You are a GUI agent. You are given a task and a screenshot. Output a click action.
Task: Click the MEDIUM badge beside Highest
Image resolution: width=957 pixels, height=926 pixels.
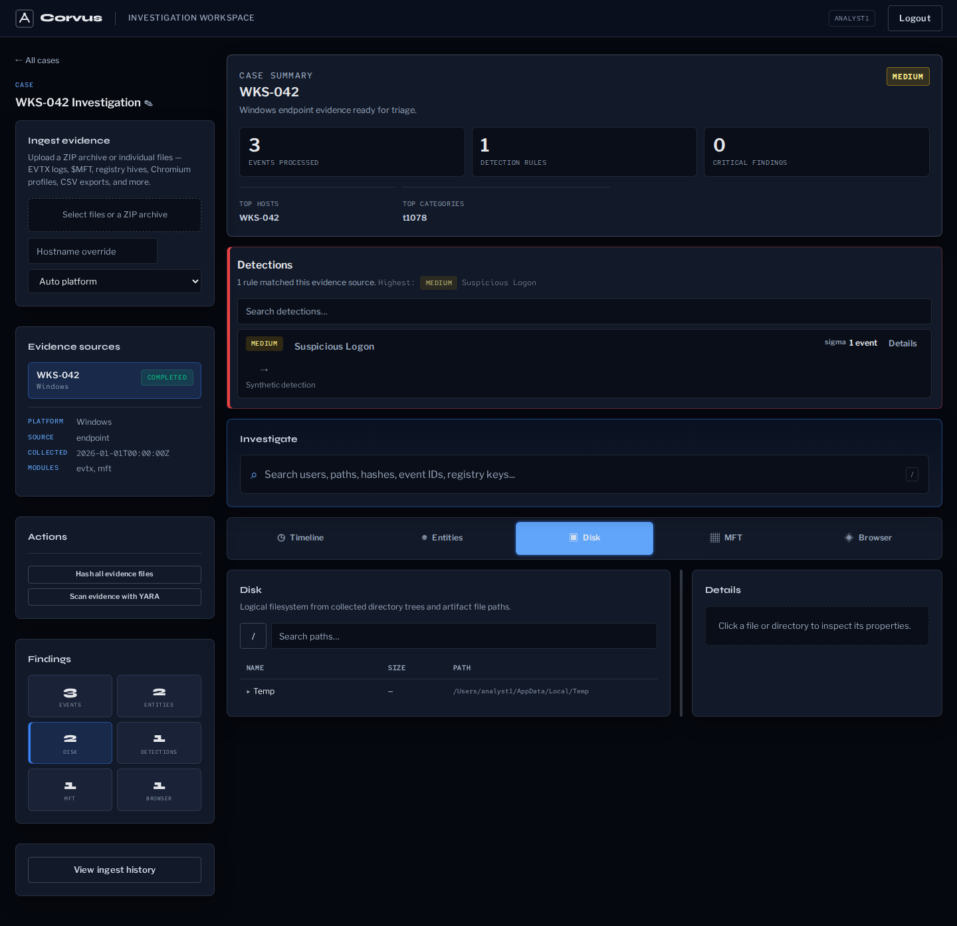point(439,283)
